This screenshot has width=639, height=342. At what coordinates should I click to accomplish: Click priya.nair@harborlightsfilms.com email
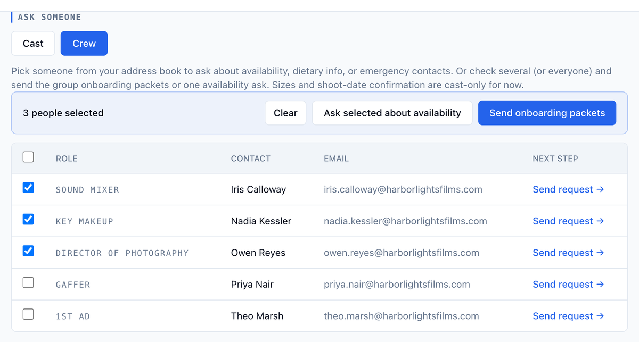(x=397, y=285)
